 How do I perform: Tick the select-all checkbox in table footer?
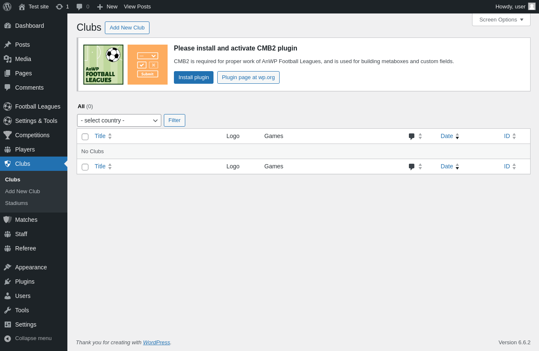(x=85, y=167)
